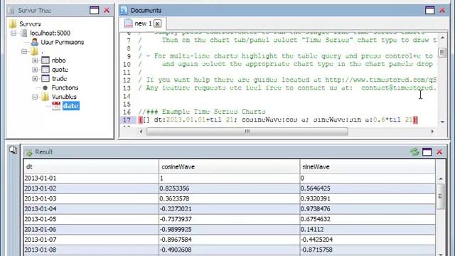Viewport: 455px width, 256px height.
Task: Click the -0.8967584 cosineWave cell
Action: pos(229,240)
